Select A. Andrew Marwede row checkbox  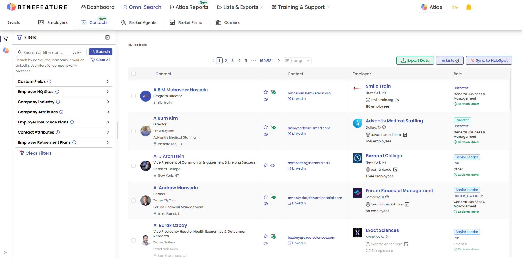[x=134, y=201]
